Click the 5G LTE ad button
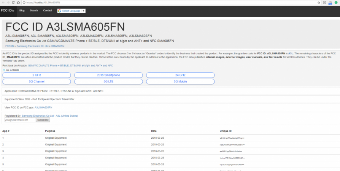Image resolution: width=340 pixels, height=171 pixels. pos(108,81)
